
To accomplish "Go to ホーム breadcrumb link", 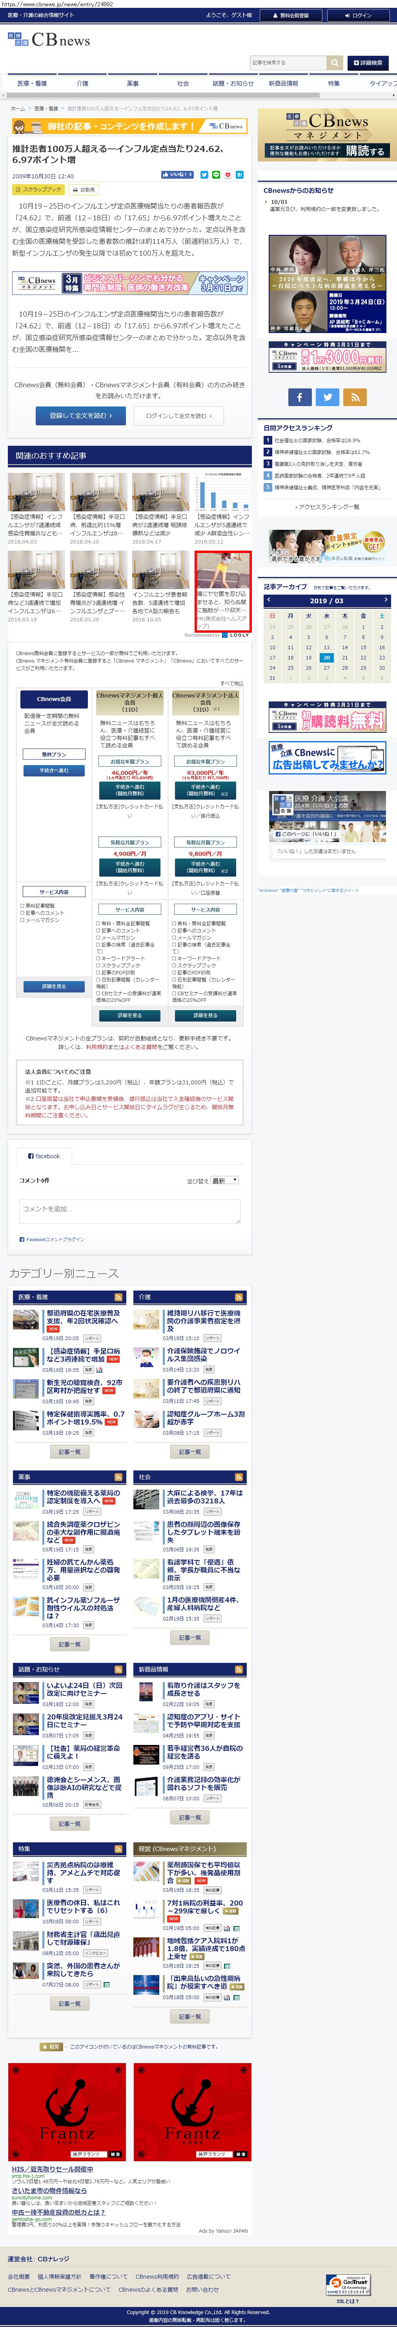I will (18, 108).
